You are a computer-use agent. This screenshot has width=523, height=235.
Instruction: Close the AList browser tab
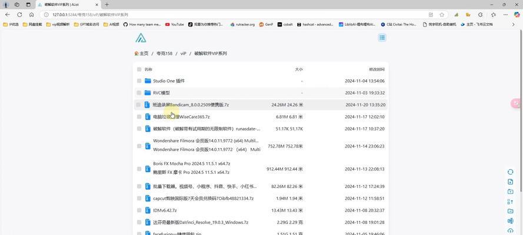(96, 5)
